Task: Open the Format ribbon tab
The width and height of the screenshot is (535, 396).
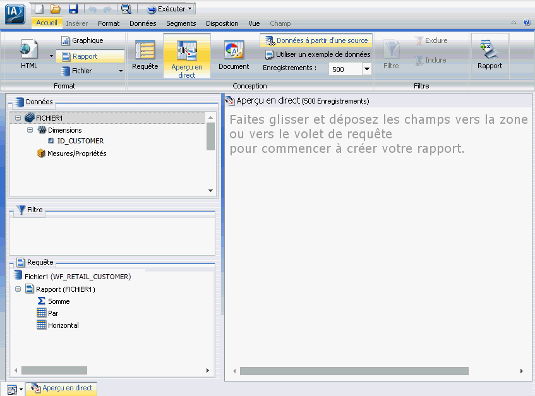Action: [109, 23]
